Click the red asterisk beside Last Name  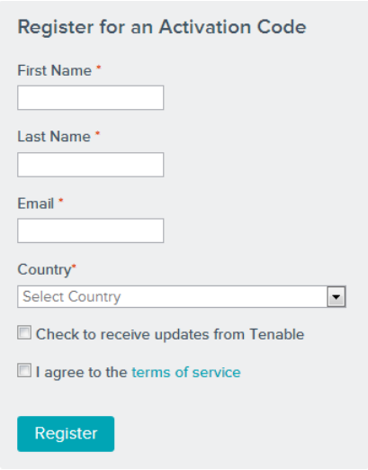click(x=97, y=133)
